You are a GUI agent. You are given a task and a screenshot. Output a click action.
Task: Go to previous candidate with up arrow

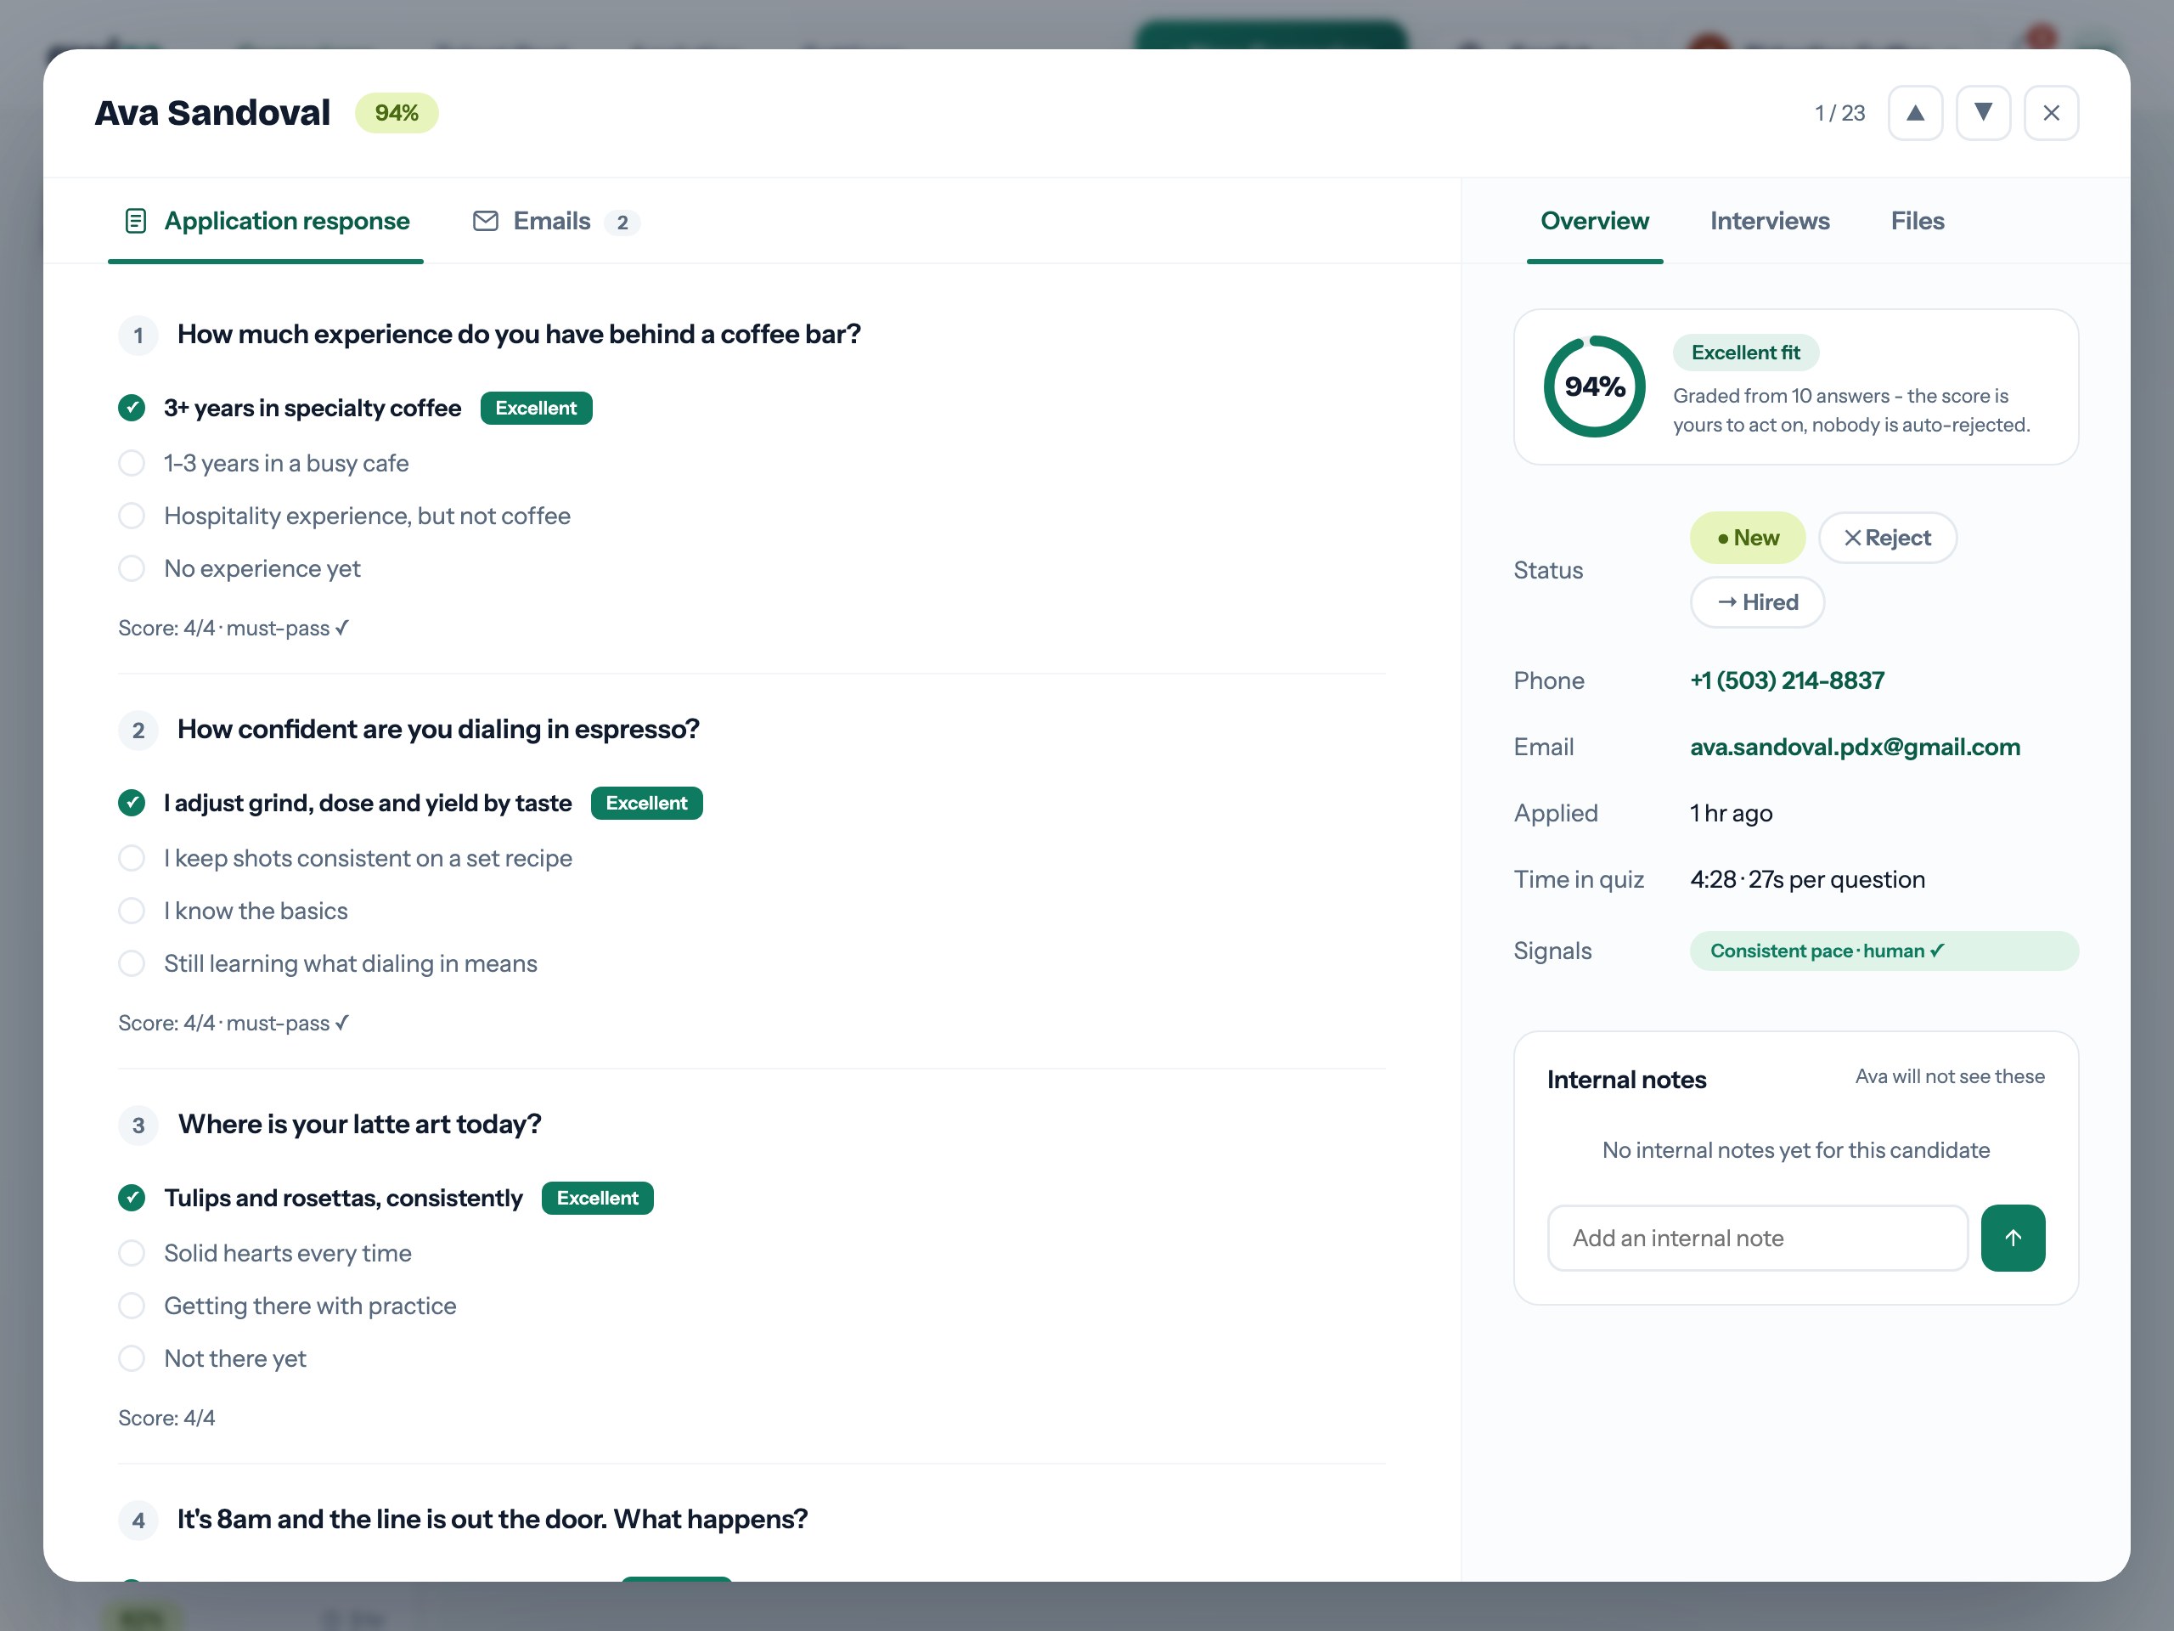[x=1914, y=113]
